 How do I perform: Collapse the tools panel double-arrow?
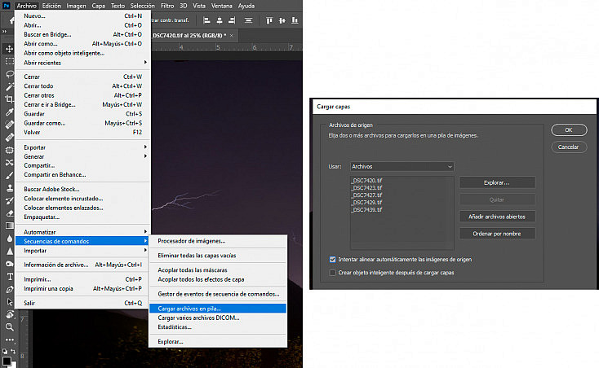point(5,31)
